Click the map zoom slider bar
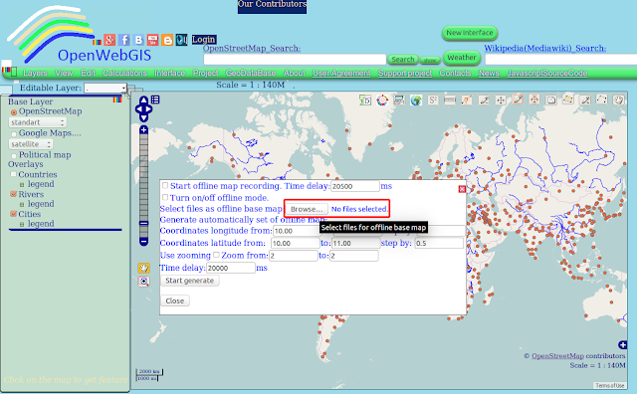 coord(143,185)
